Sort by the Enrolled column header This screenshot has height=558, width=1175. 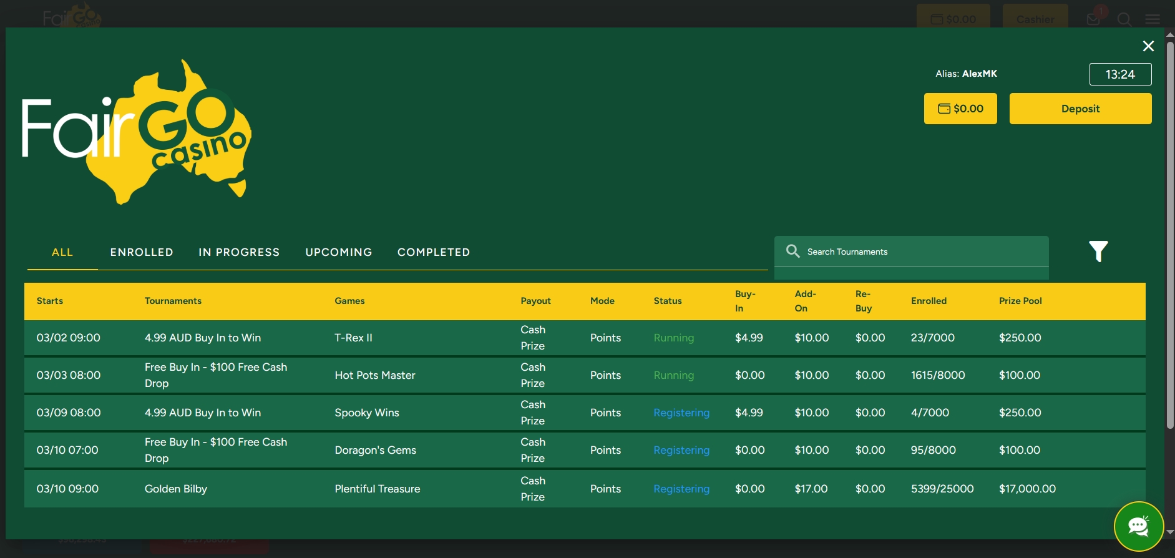929,301
